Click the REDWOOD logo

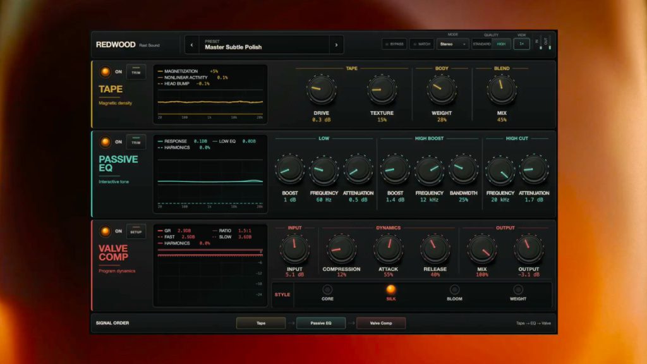click(116, 45)
